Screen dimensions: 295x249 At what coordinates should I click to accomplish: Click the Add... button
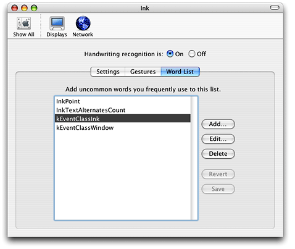tap(218, 124)
